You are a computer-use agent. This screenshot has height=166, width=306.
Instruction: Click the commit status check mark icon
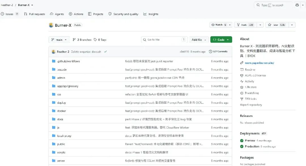click(105, 52)
